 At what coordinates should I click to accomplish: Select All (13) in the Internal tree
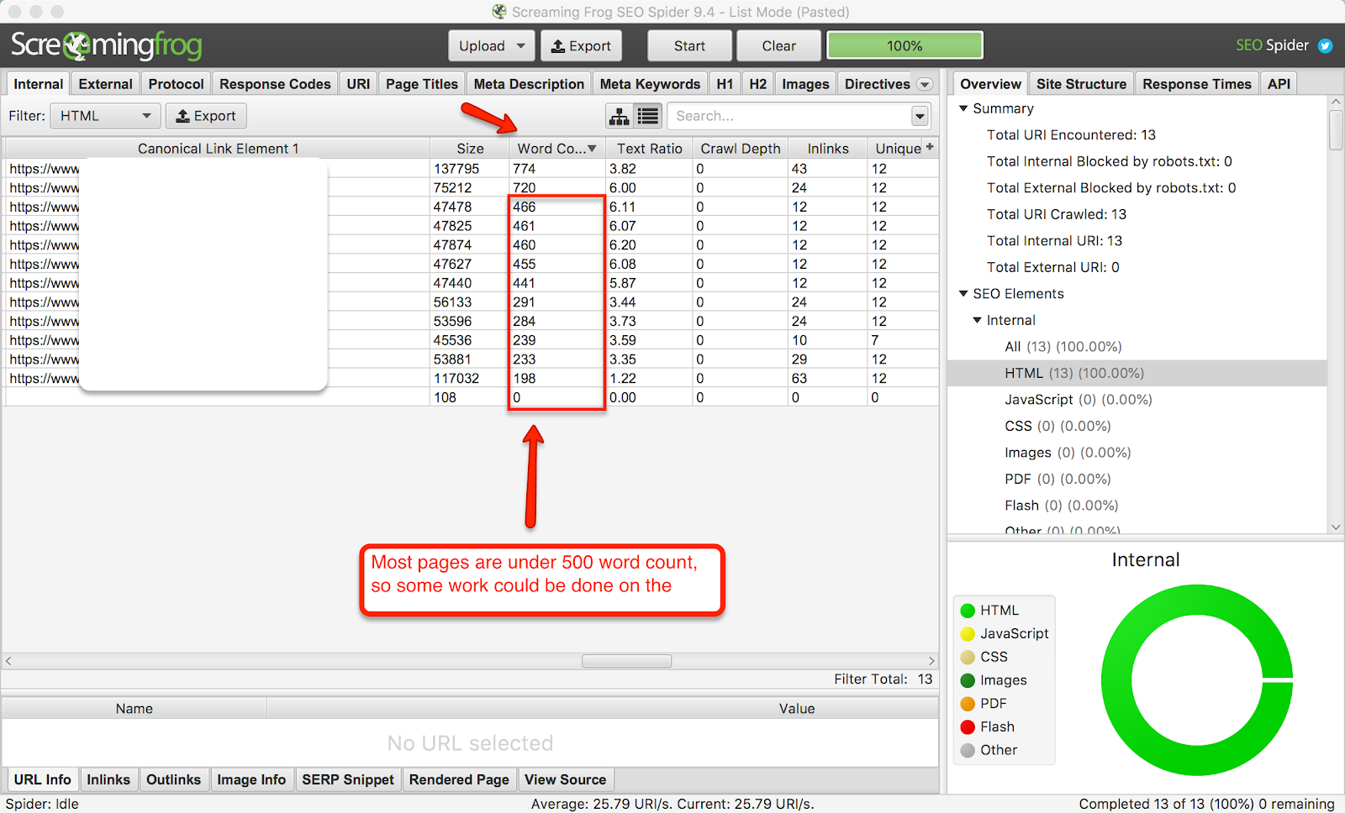[x=1063, y=347]
